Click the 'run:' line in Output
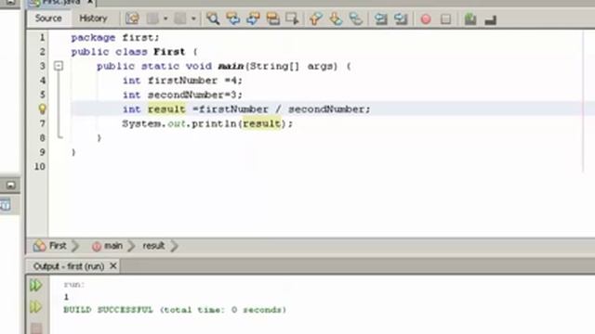595x334 pixels. [x=74, y=284]
